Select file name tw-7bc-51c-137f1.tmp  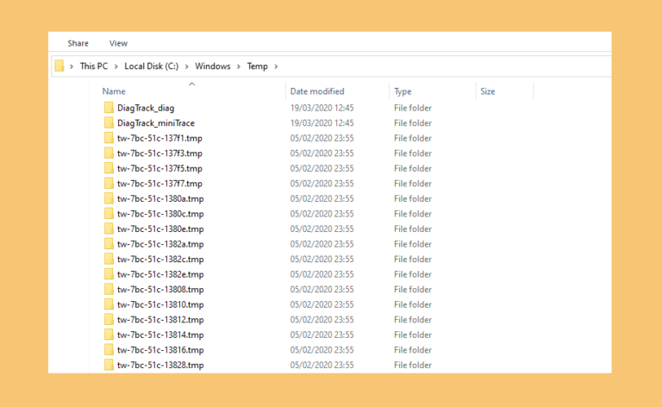[159, 138]
